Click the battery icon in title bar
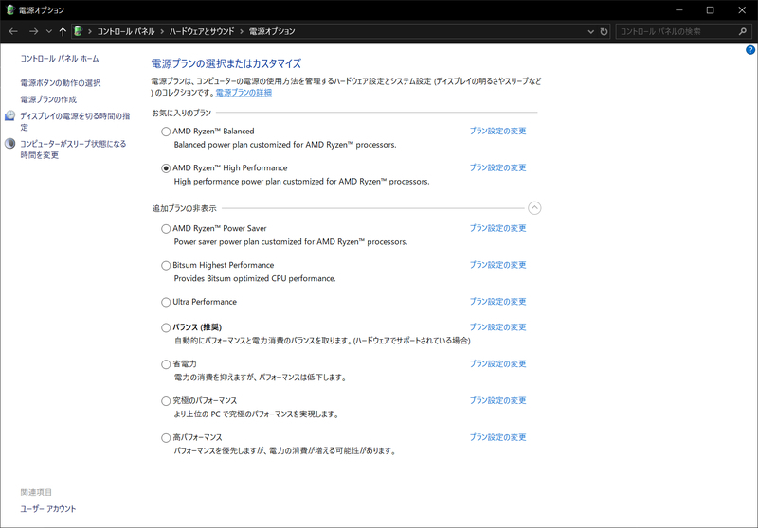 (10, 9)
